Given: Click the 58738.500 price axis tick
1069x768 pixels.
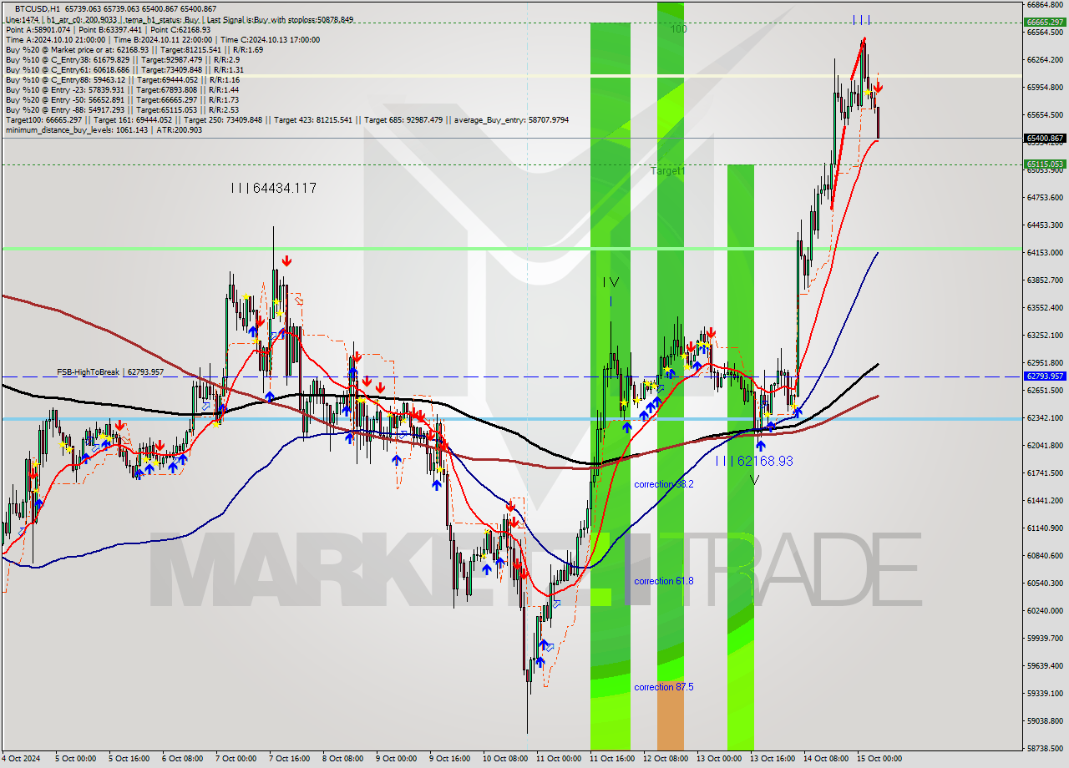Looking at the screenshot, I should [x=1045, y=748].
